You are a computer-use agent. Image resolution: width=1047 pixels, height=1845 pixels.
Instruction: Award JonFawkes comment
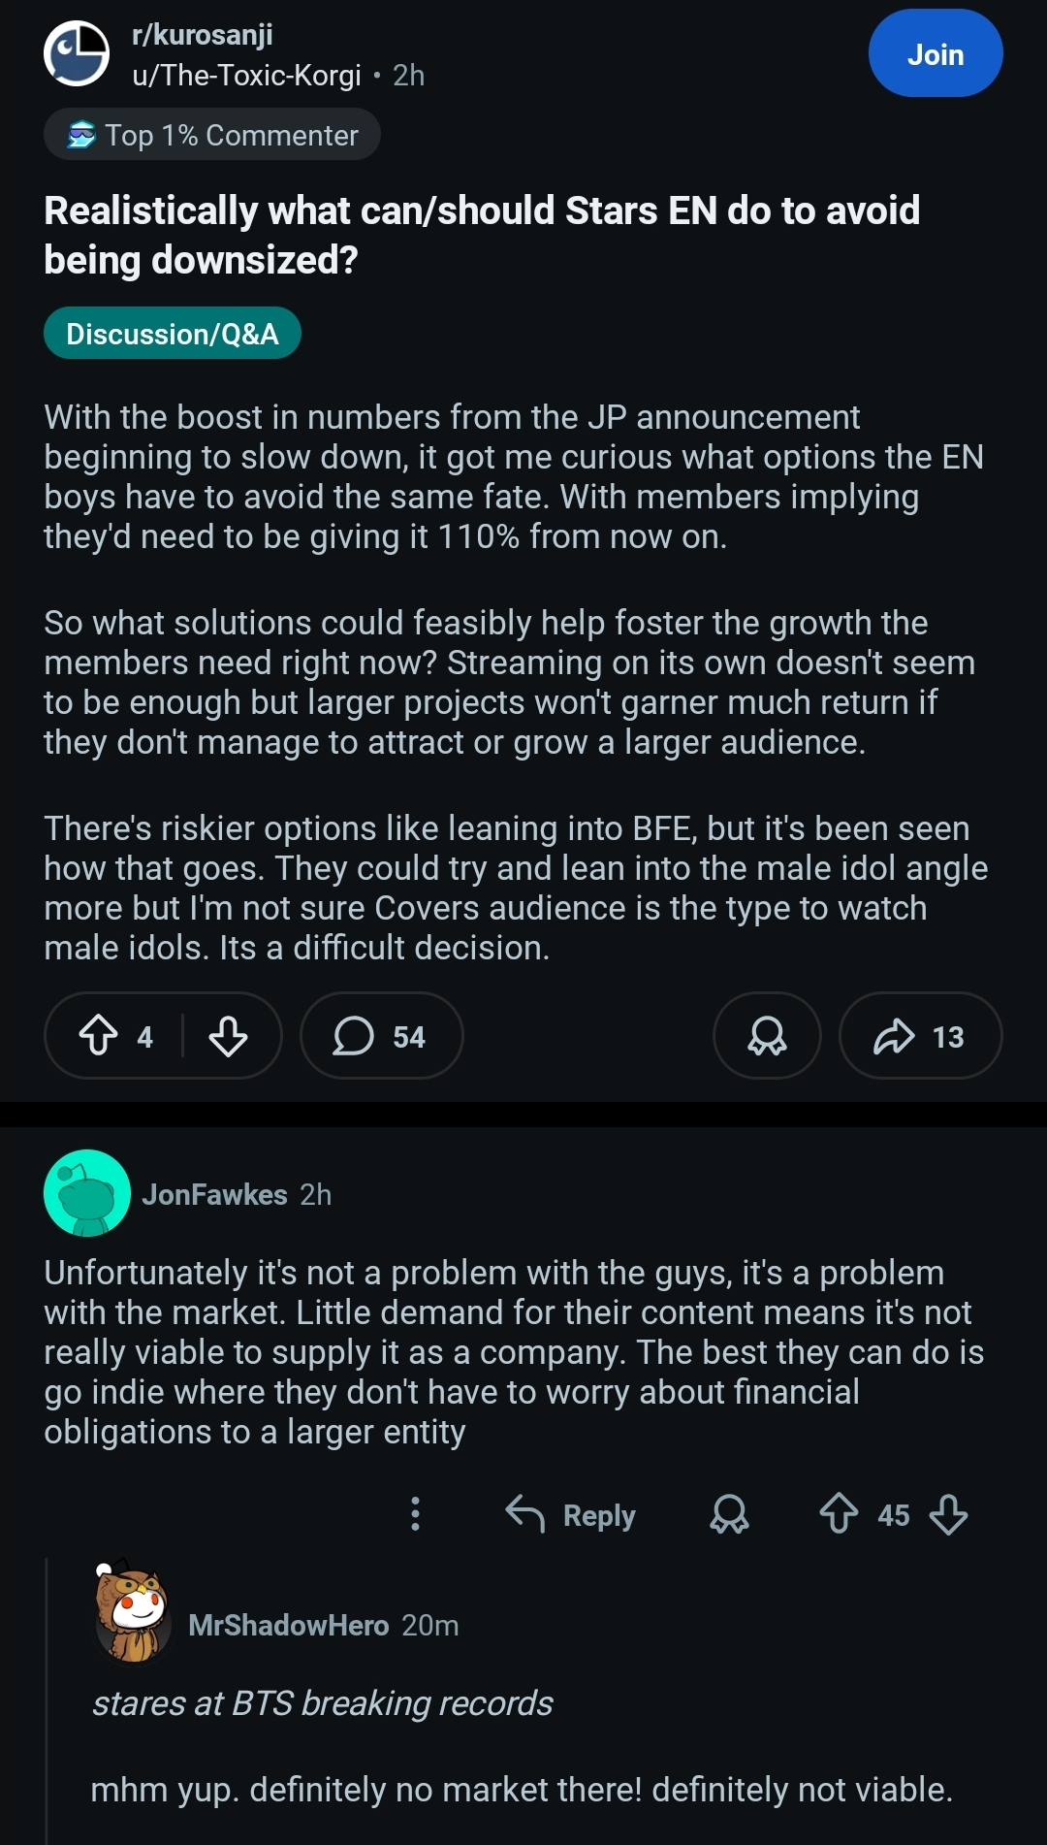coord(729,1514)
